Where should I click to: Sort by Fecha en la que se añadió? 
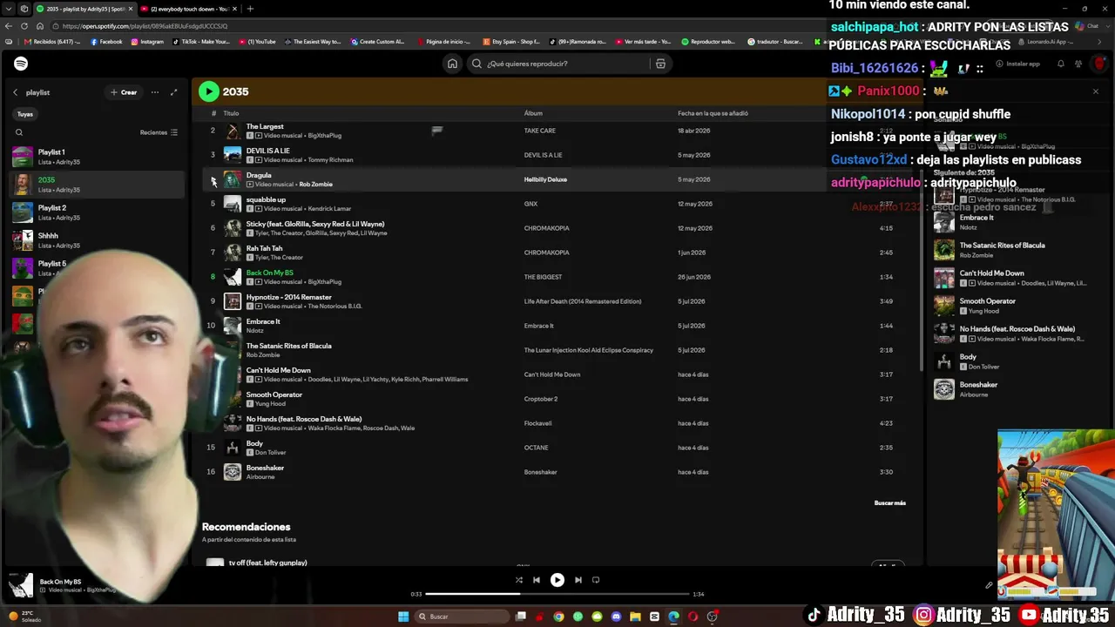[x=713, y=113]
